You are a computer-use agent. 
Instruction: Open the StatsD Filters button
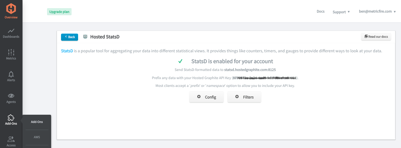tap(244, 97)
